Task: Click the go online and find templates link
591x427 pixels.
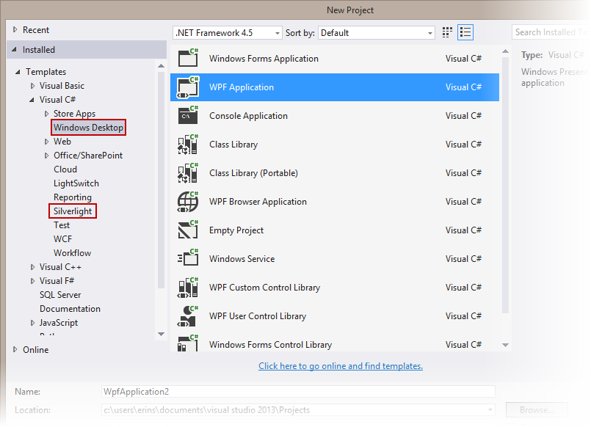Action: point(340,366)
